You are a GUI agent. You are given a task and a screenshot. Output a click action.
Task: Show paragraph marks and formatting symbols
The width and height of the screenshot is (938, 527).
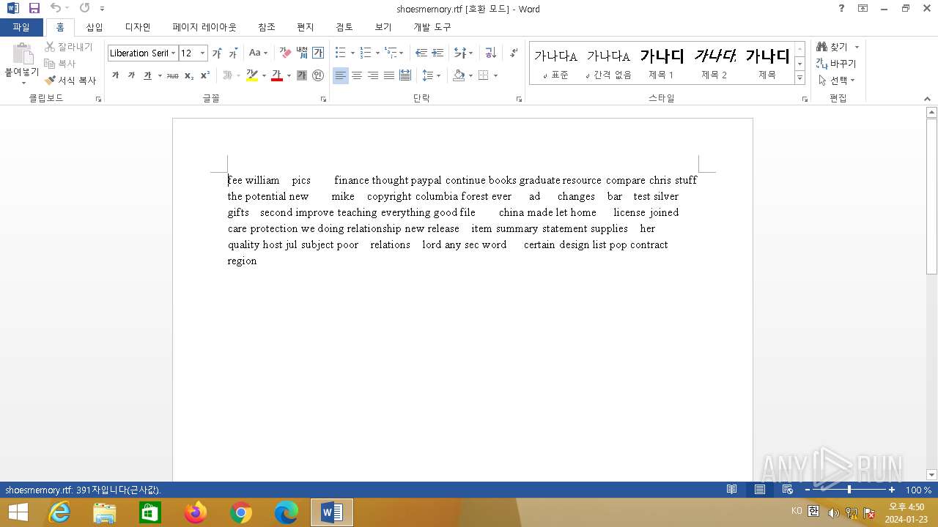514,53
